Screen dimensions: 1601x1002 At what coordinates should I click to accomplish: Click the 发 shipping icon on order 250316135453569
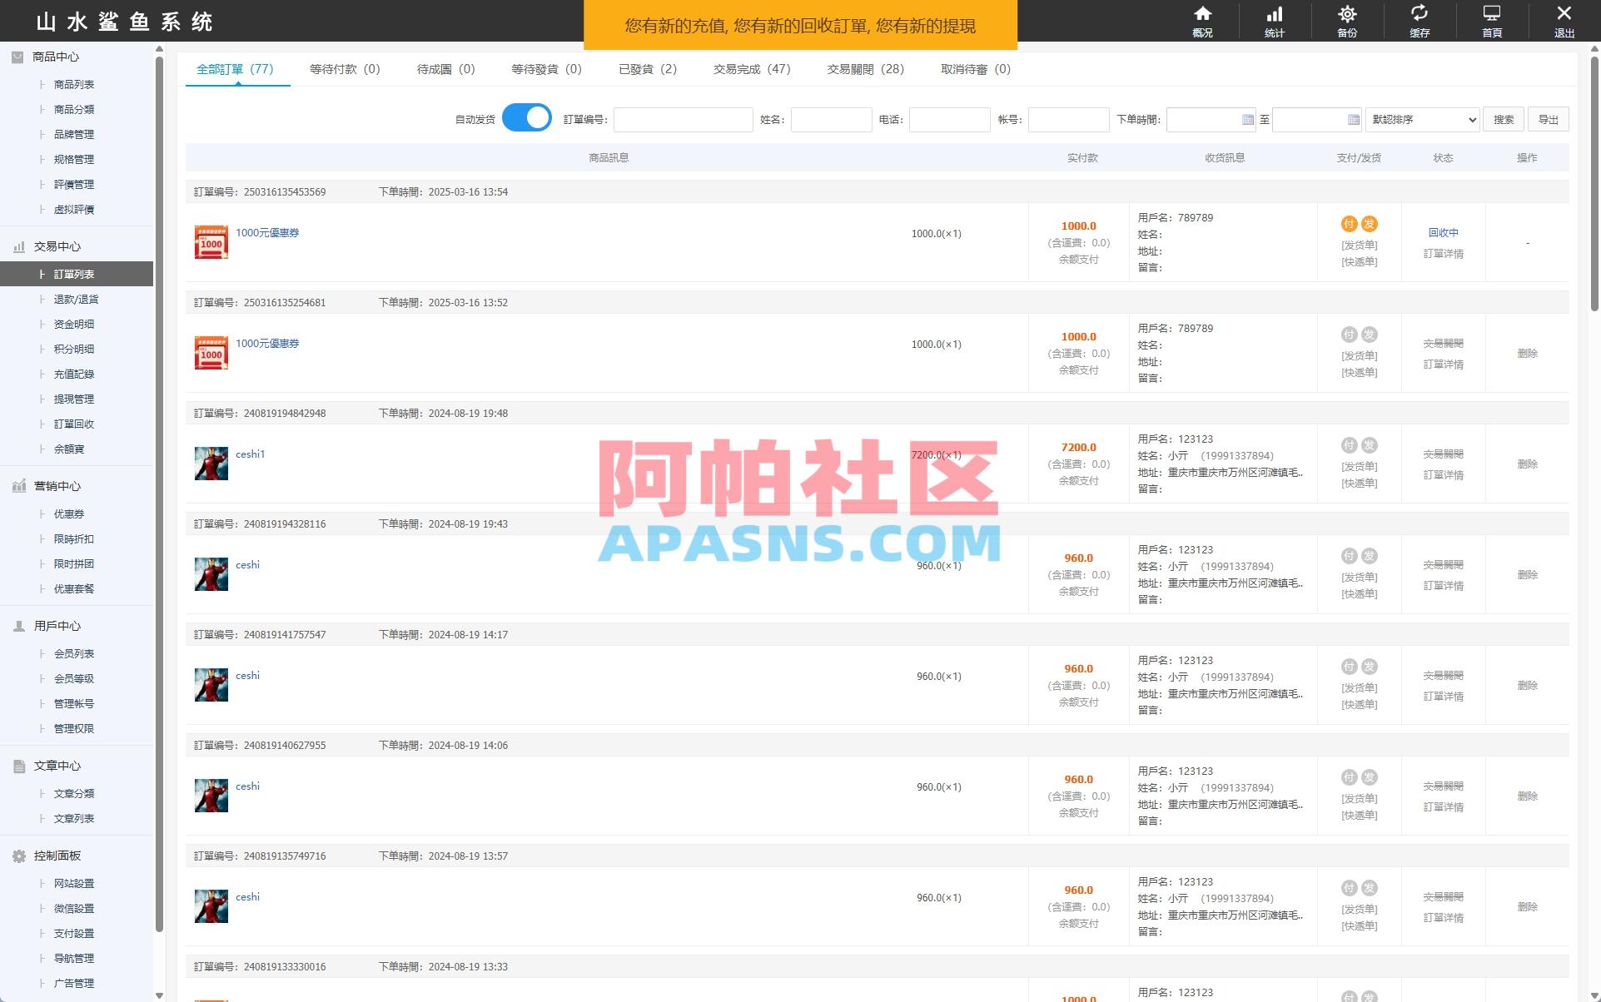1370,224
